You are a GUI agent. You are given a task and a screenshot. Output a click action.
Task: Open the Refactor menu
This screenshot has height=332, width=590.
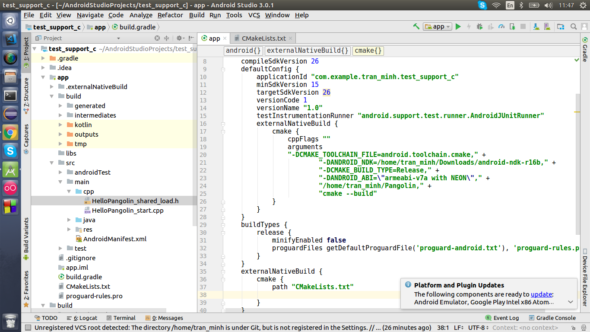170,15
